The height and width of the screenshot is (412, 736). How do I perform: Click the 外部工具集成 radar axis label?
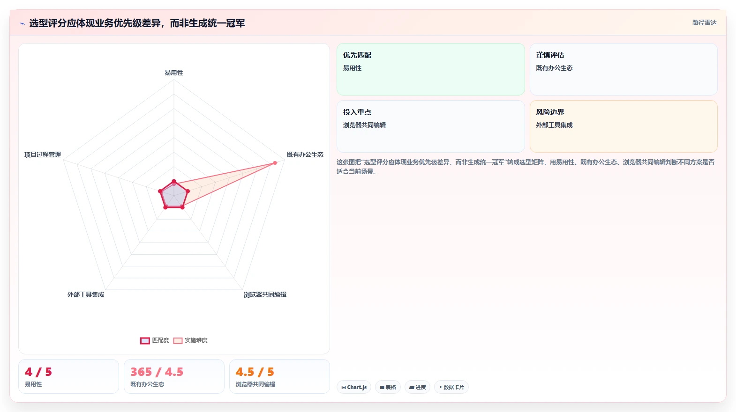tap(86, 294)
